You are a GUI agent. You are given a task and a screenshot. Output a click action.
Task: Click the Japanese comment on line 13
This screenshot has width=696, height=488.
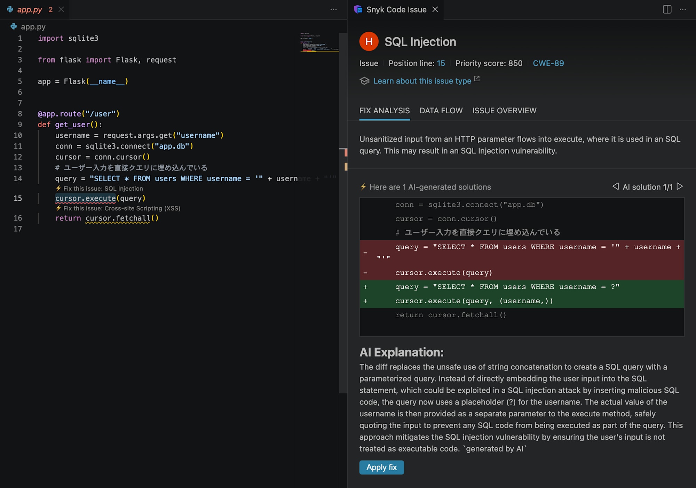131,168
